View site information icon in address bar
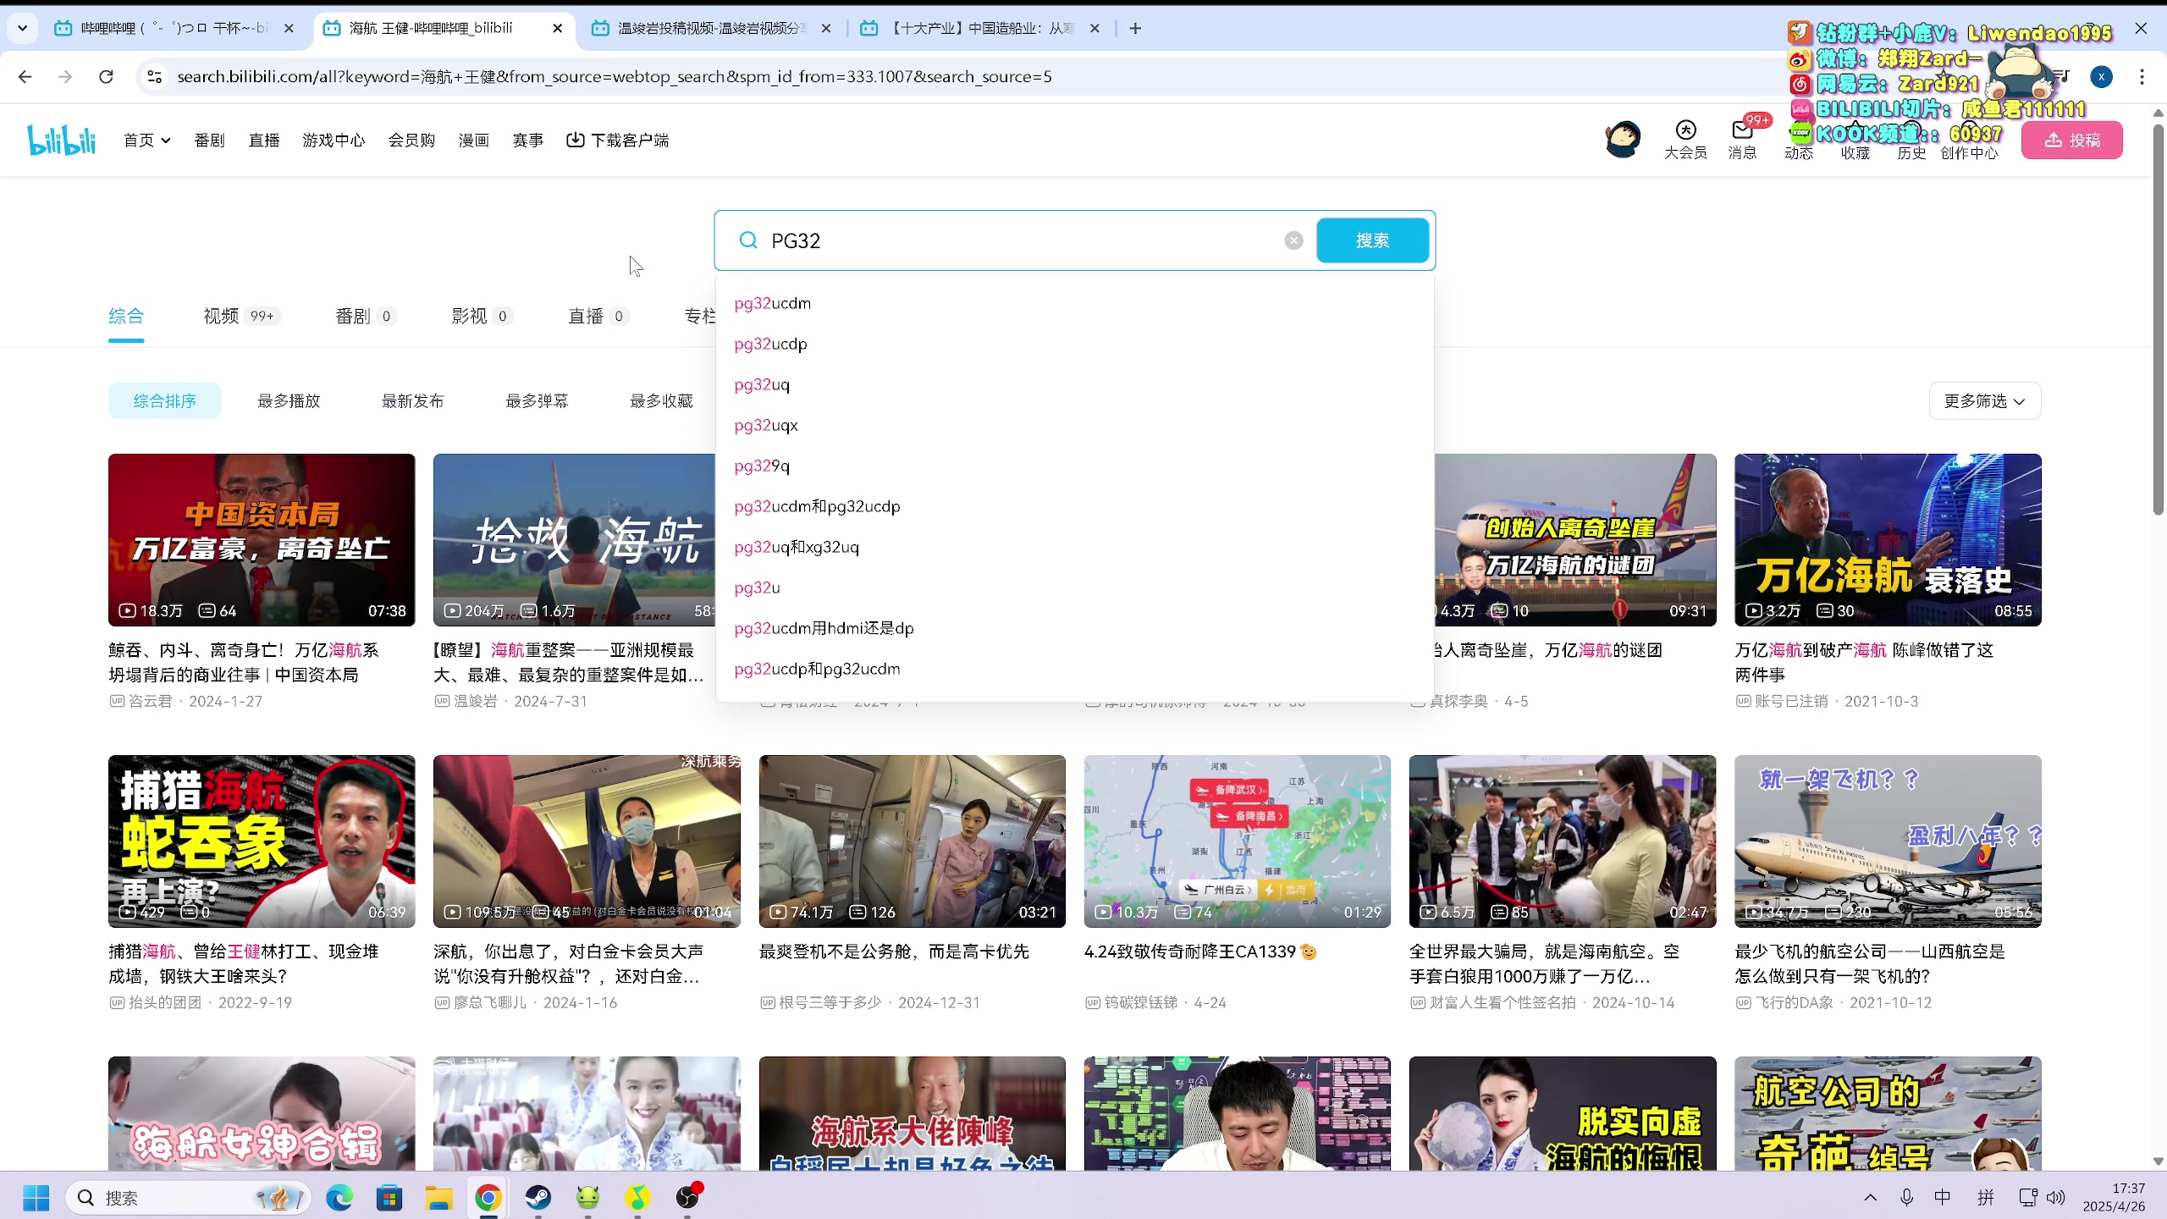Viewport: 2167px width, 1219px height. [x=154, y=77]
